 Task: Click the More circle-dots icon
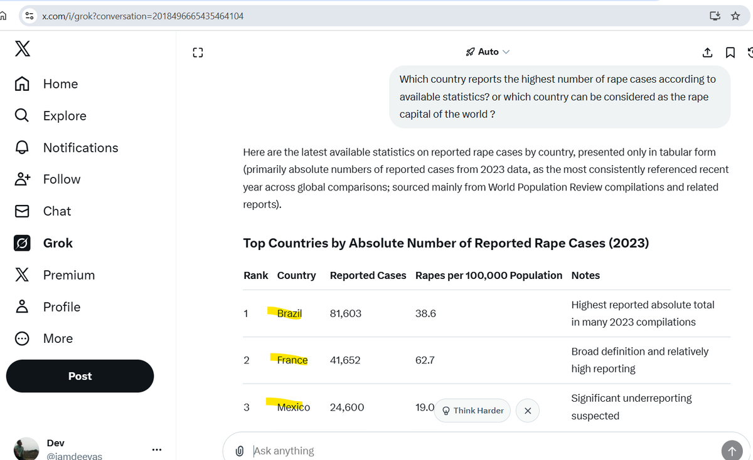click(22, 338)
